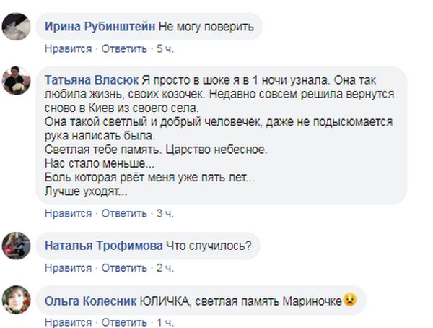
Task: Open the "2 ч." timestamp on Наталья's comment
Action: pyautogui.click(x=165, y=268)
